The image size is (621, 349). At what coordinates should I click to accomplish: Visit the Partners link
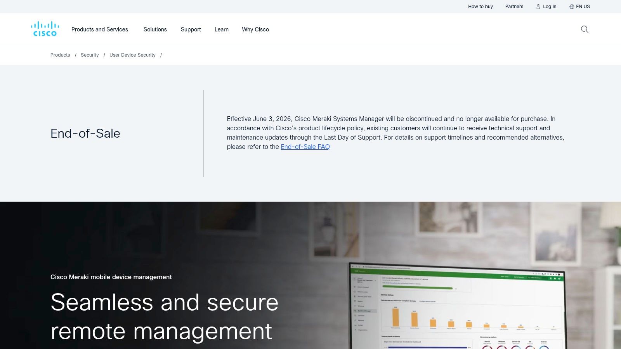(514, 7)
